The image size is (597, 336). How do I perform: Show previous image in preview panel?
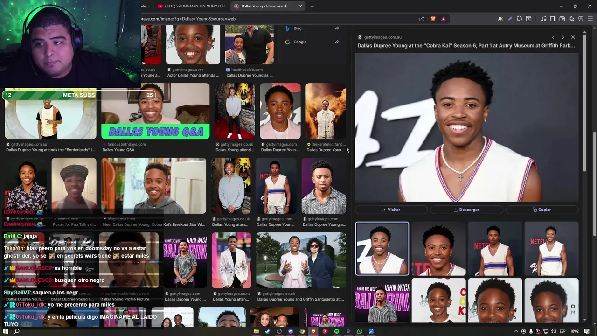pyautogui.click(x=553, y=37)
